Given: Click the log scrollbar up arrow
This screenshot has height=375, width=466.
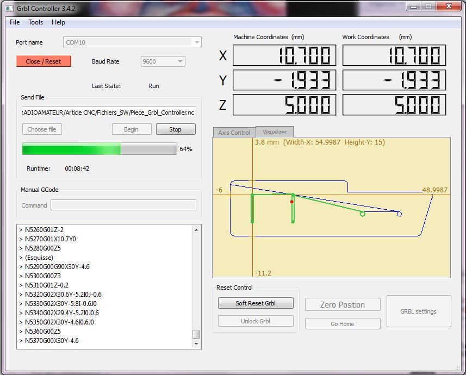Looking at the screenshot, I should (x=196, y=230).
